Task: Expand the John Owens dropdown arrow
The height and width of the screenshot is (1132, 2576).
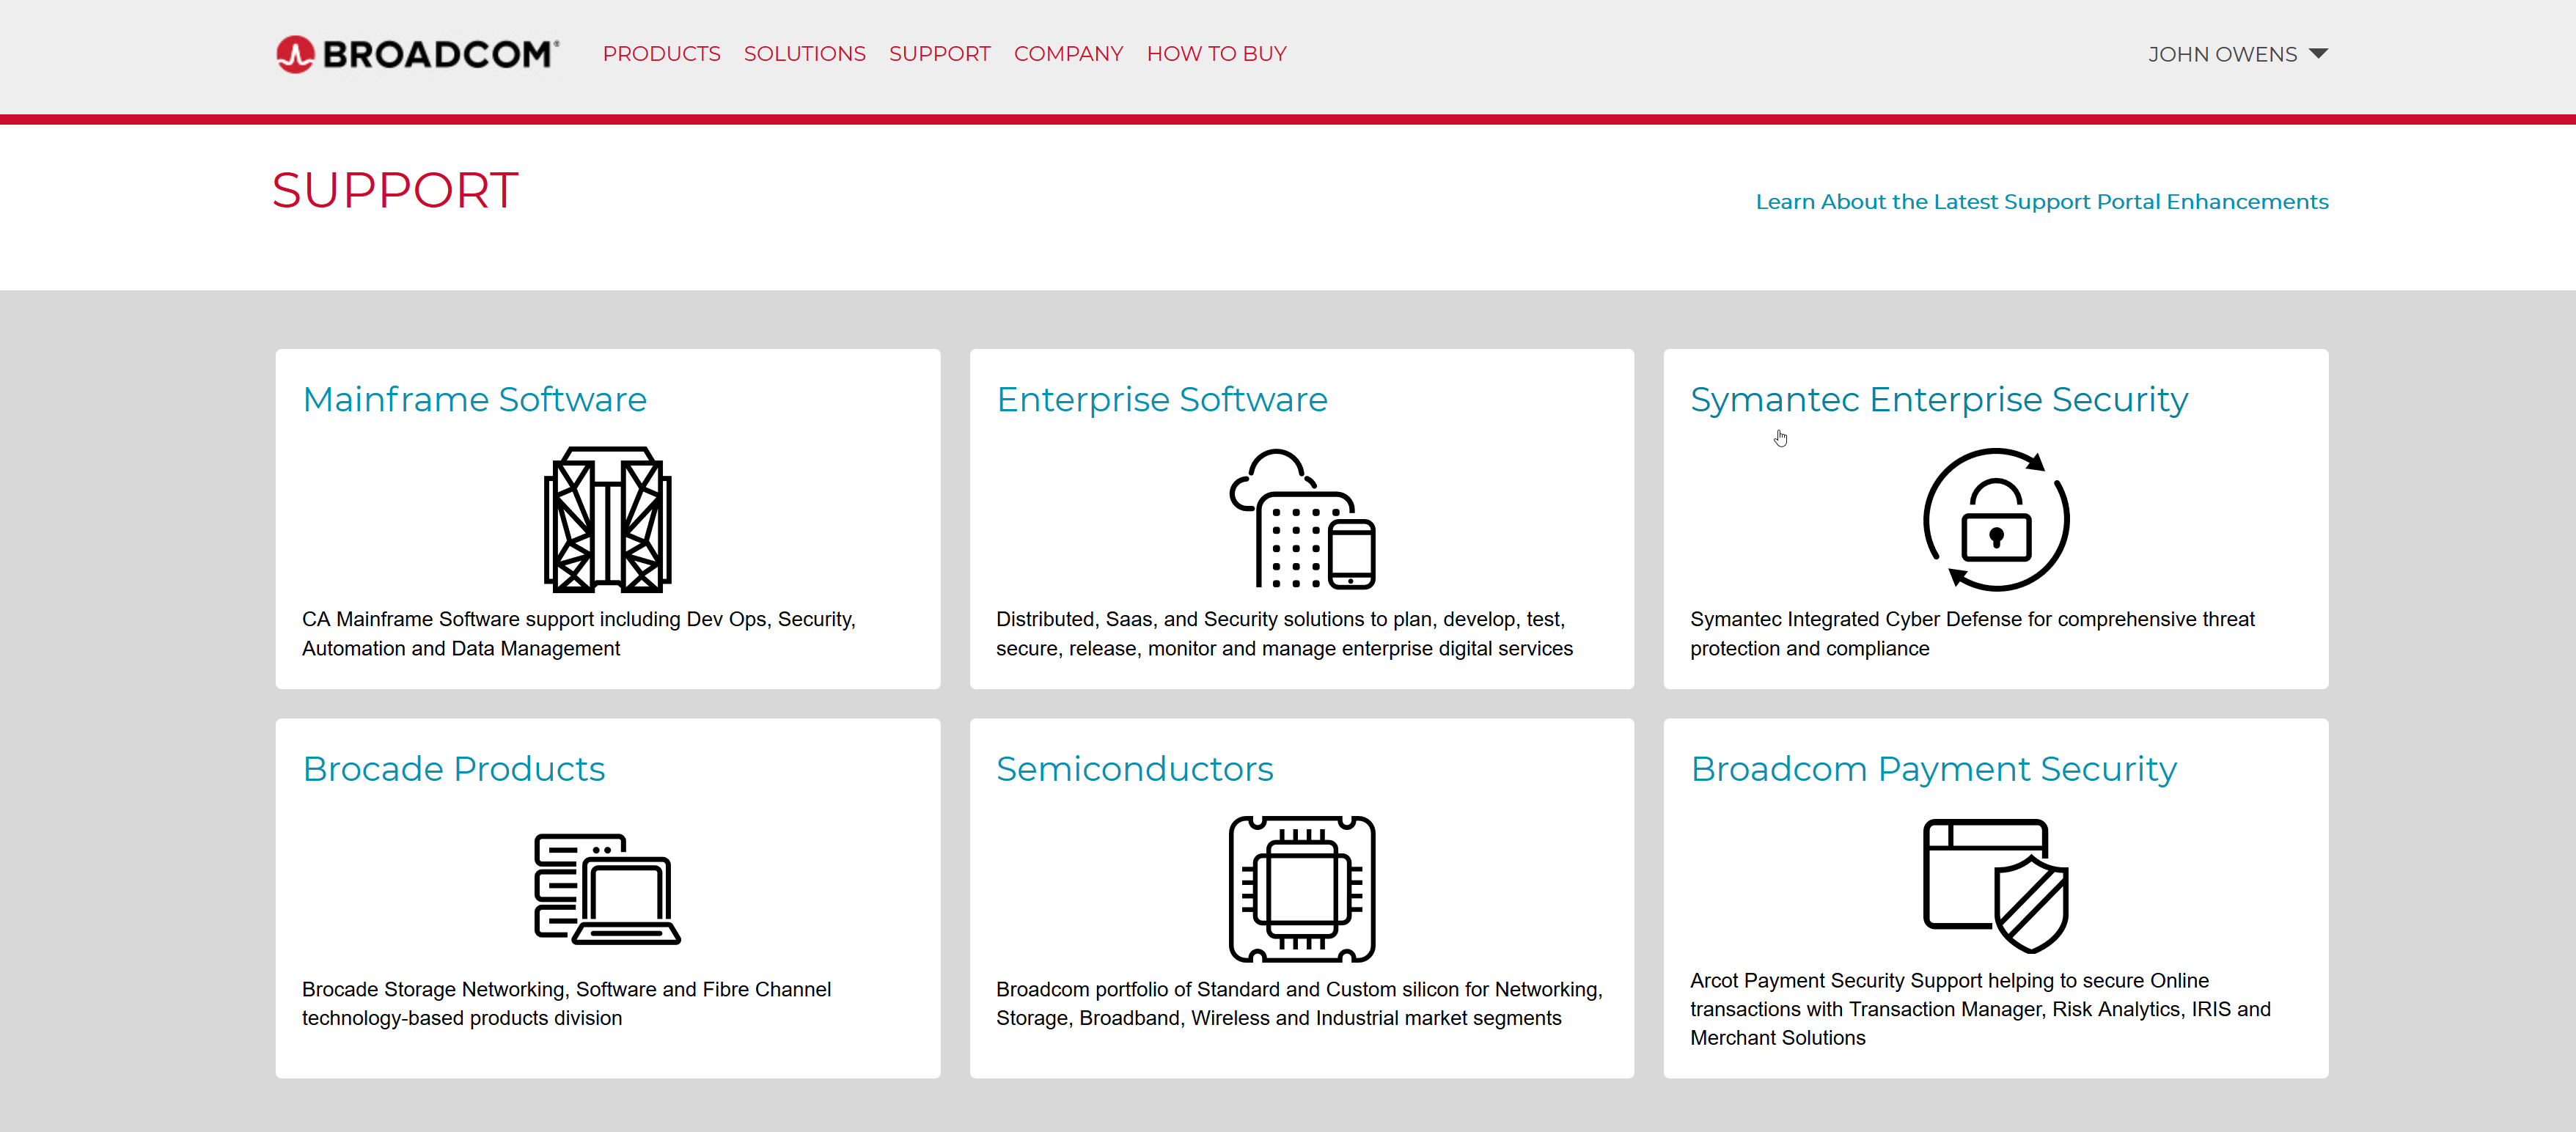Action: [2319, 54]
